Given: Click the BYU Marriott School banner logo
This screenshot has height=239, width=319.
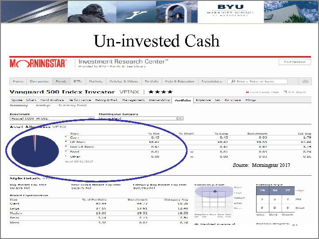Looking at the screenshot, I should tap(230, 11).
